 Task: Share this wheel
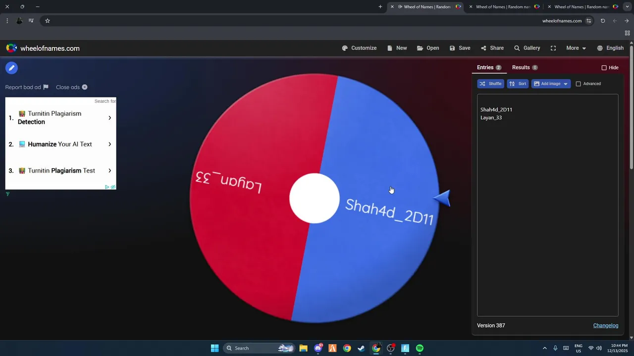pos(492,48)
